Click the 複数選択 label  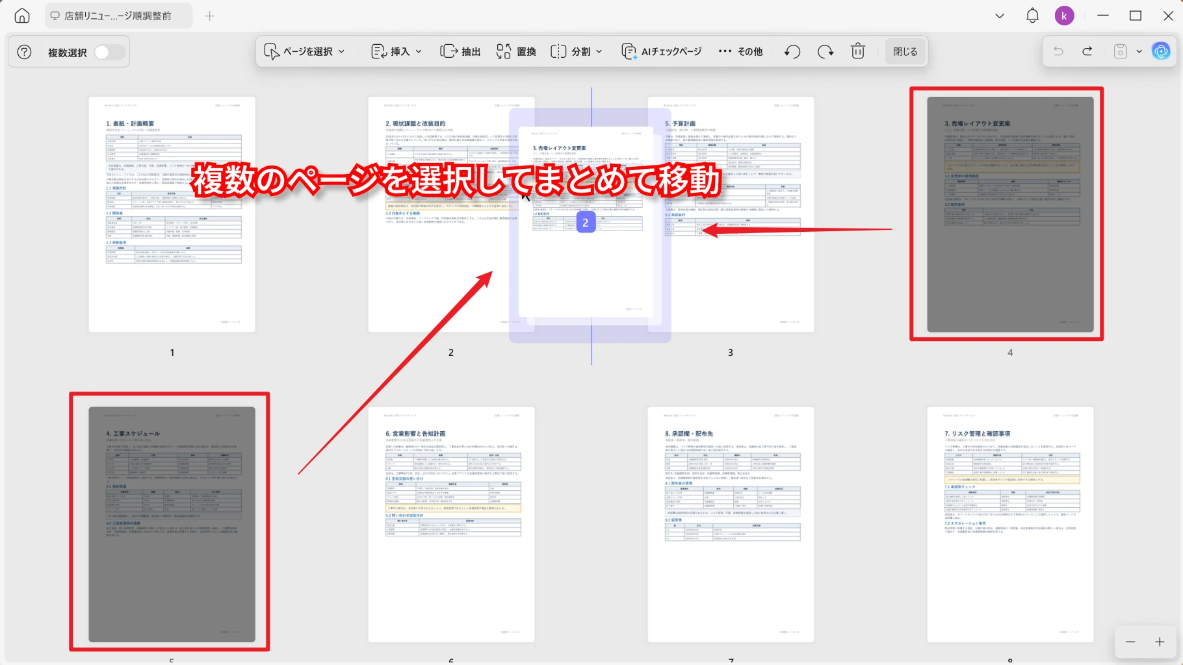point(68,53)
